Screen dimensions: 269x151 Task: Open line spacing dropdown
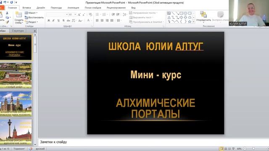pyautogui.click(x=125, y=15)
